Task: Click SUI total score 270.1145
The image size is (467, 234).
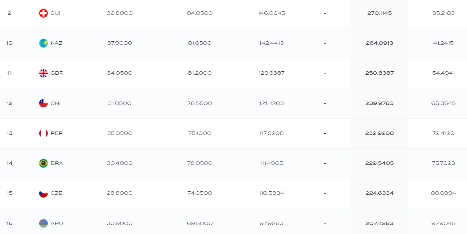Action: [x=379, y=13]
